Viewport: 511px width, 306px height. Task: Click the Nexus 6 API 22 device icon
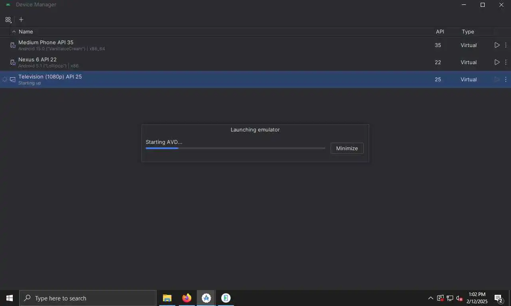click(13, 63)
